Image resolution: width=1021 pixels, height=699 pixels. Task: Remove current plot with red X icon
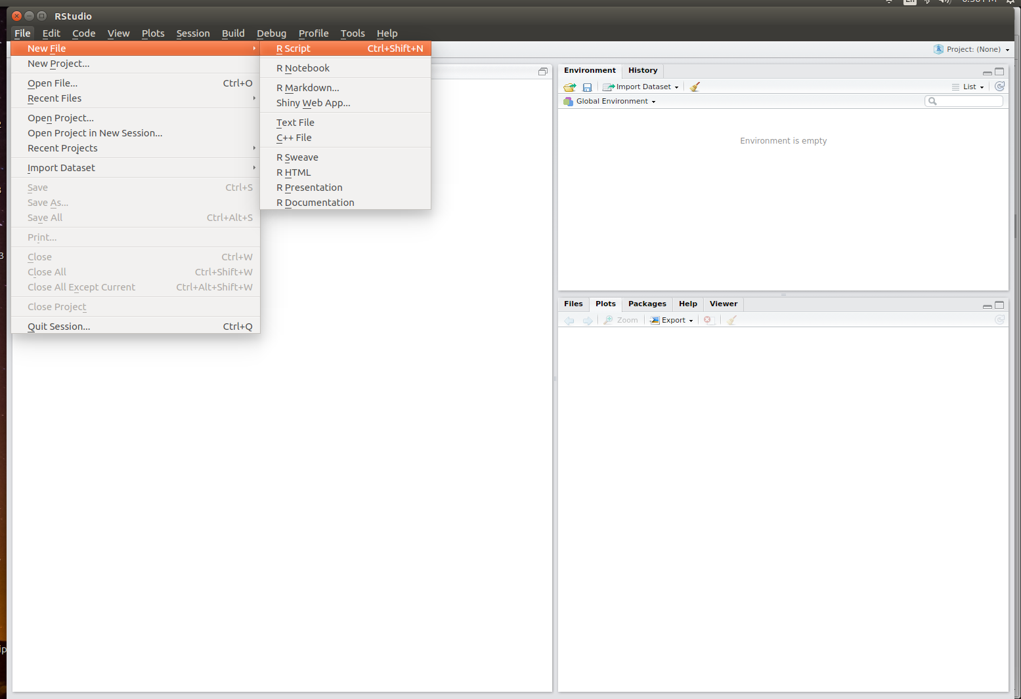(708, 320)
